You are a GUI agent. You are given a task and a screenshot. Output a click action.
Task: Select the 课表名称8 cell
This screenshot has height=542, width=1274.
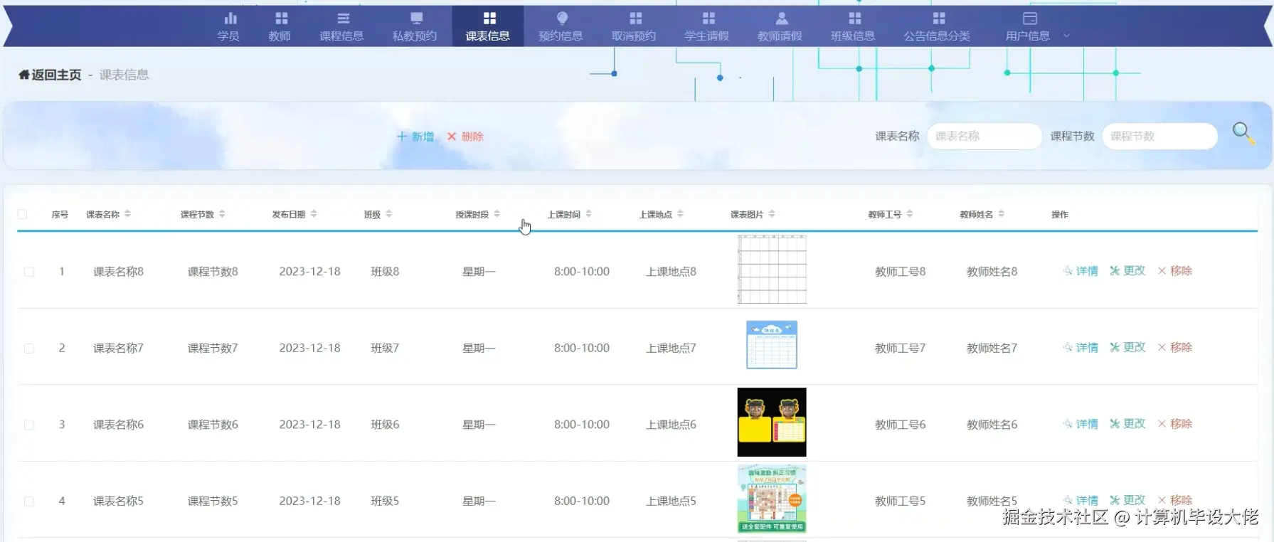(x=118, y=272)
